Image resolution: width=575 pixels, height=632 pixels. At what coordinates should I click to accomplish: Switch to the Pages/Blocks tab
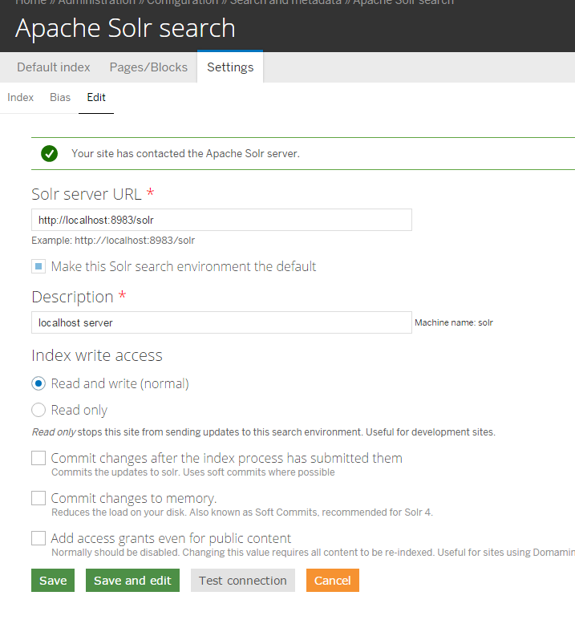pos(148,67)
